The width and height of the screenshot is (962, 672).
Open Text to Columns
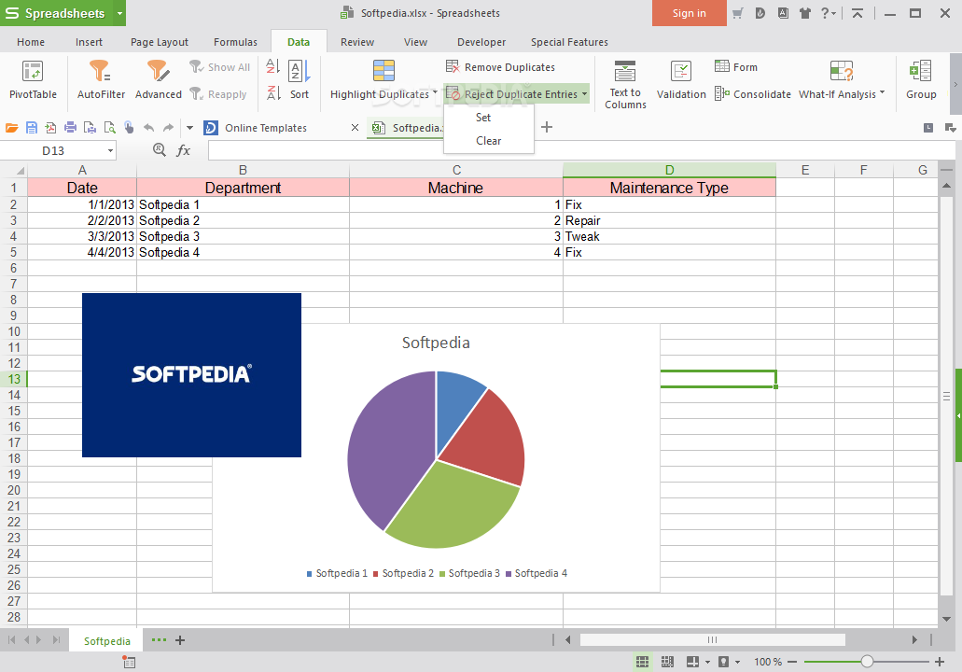point(625,84)
